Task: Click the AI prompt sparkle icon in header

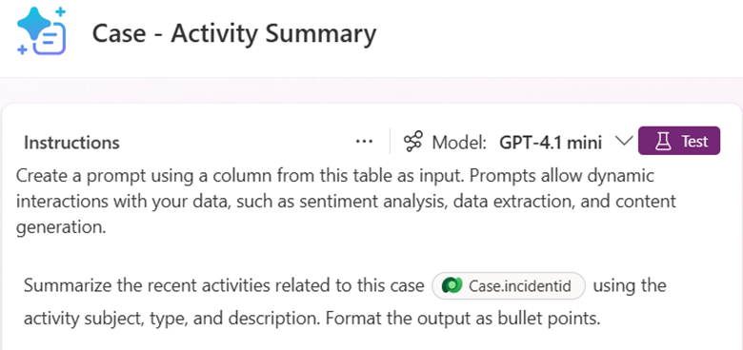Action: point(41,31)
